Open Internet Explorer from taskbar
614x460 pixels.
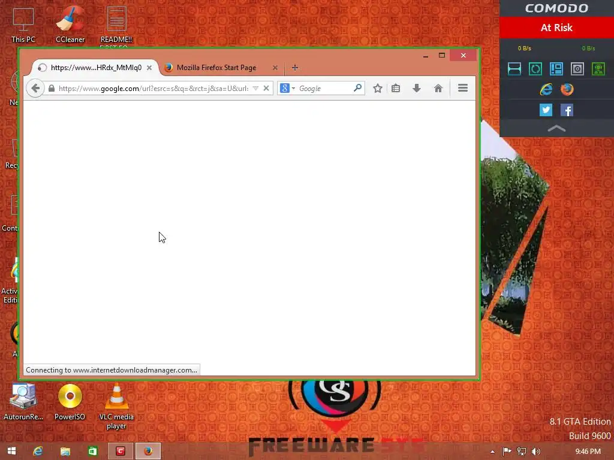38,451
